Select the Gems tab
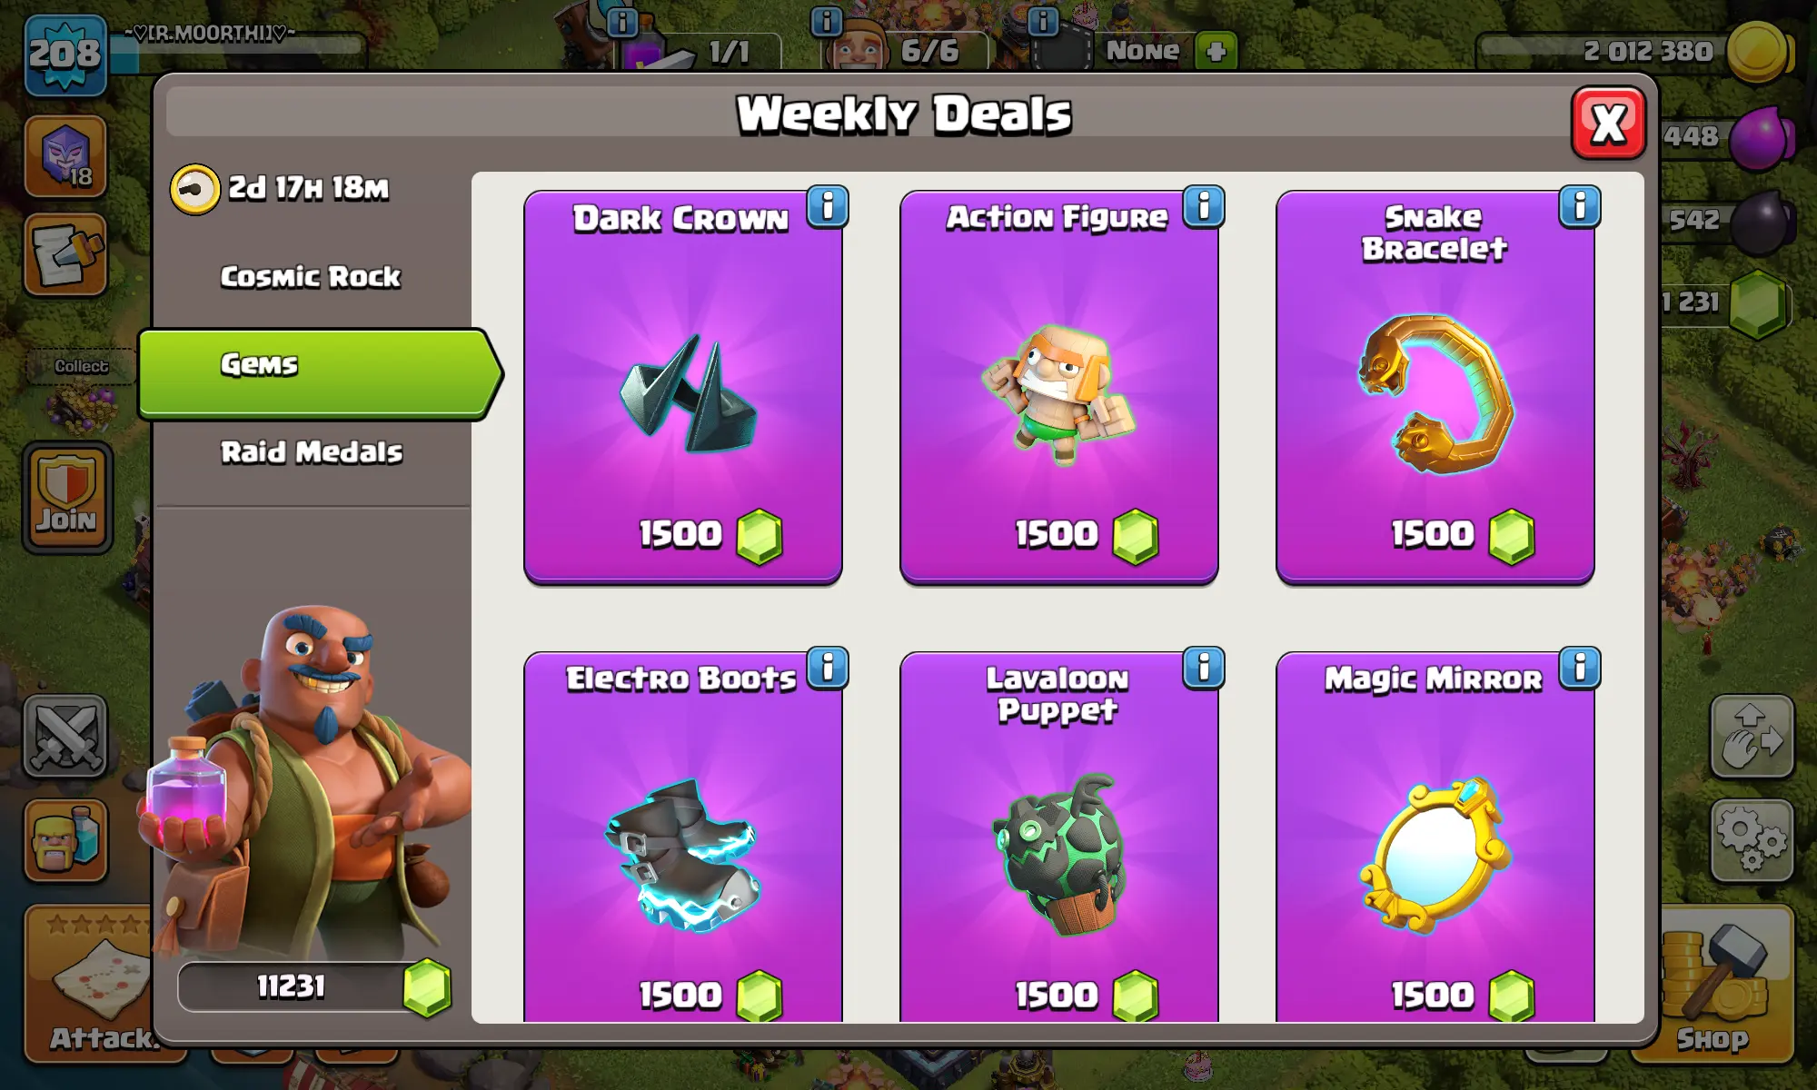Viewport: 1817px width, 1090px height. click(318, 373)
